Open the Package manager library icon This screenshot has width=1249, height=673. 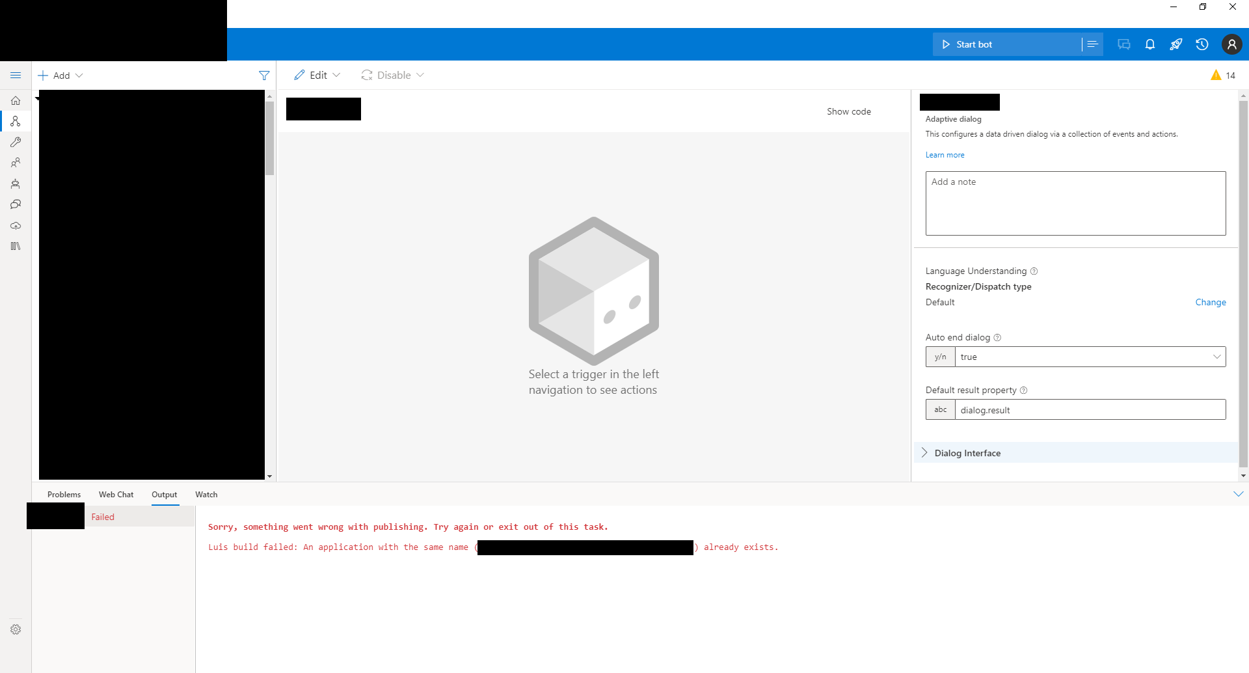coord(16,245)
